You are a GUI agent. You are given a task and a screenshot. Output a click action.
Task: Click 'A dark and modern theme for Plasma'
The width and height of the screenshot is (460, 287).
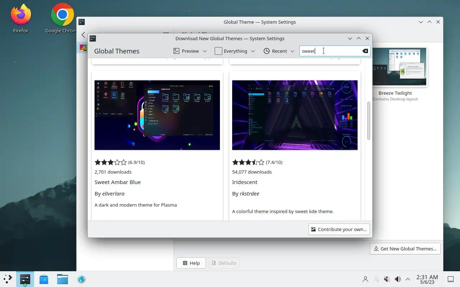coord(135,205)
